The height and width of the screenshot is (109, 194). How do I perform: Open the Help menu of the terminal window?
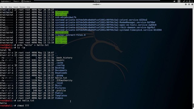[28, 7]
